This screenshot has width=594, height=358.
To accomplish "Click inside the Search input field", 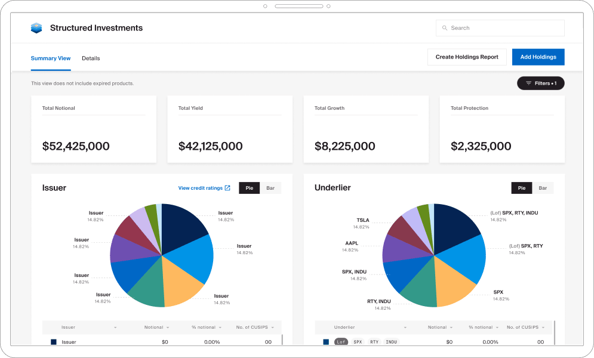I will point(500,27).
